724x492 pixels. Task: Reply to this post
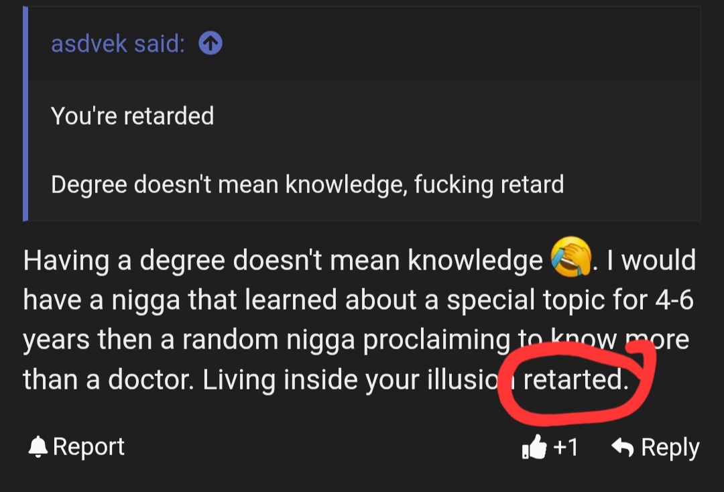[655, 447]
